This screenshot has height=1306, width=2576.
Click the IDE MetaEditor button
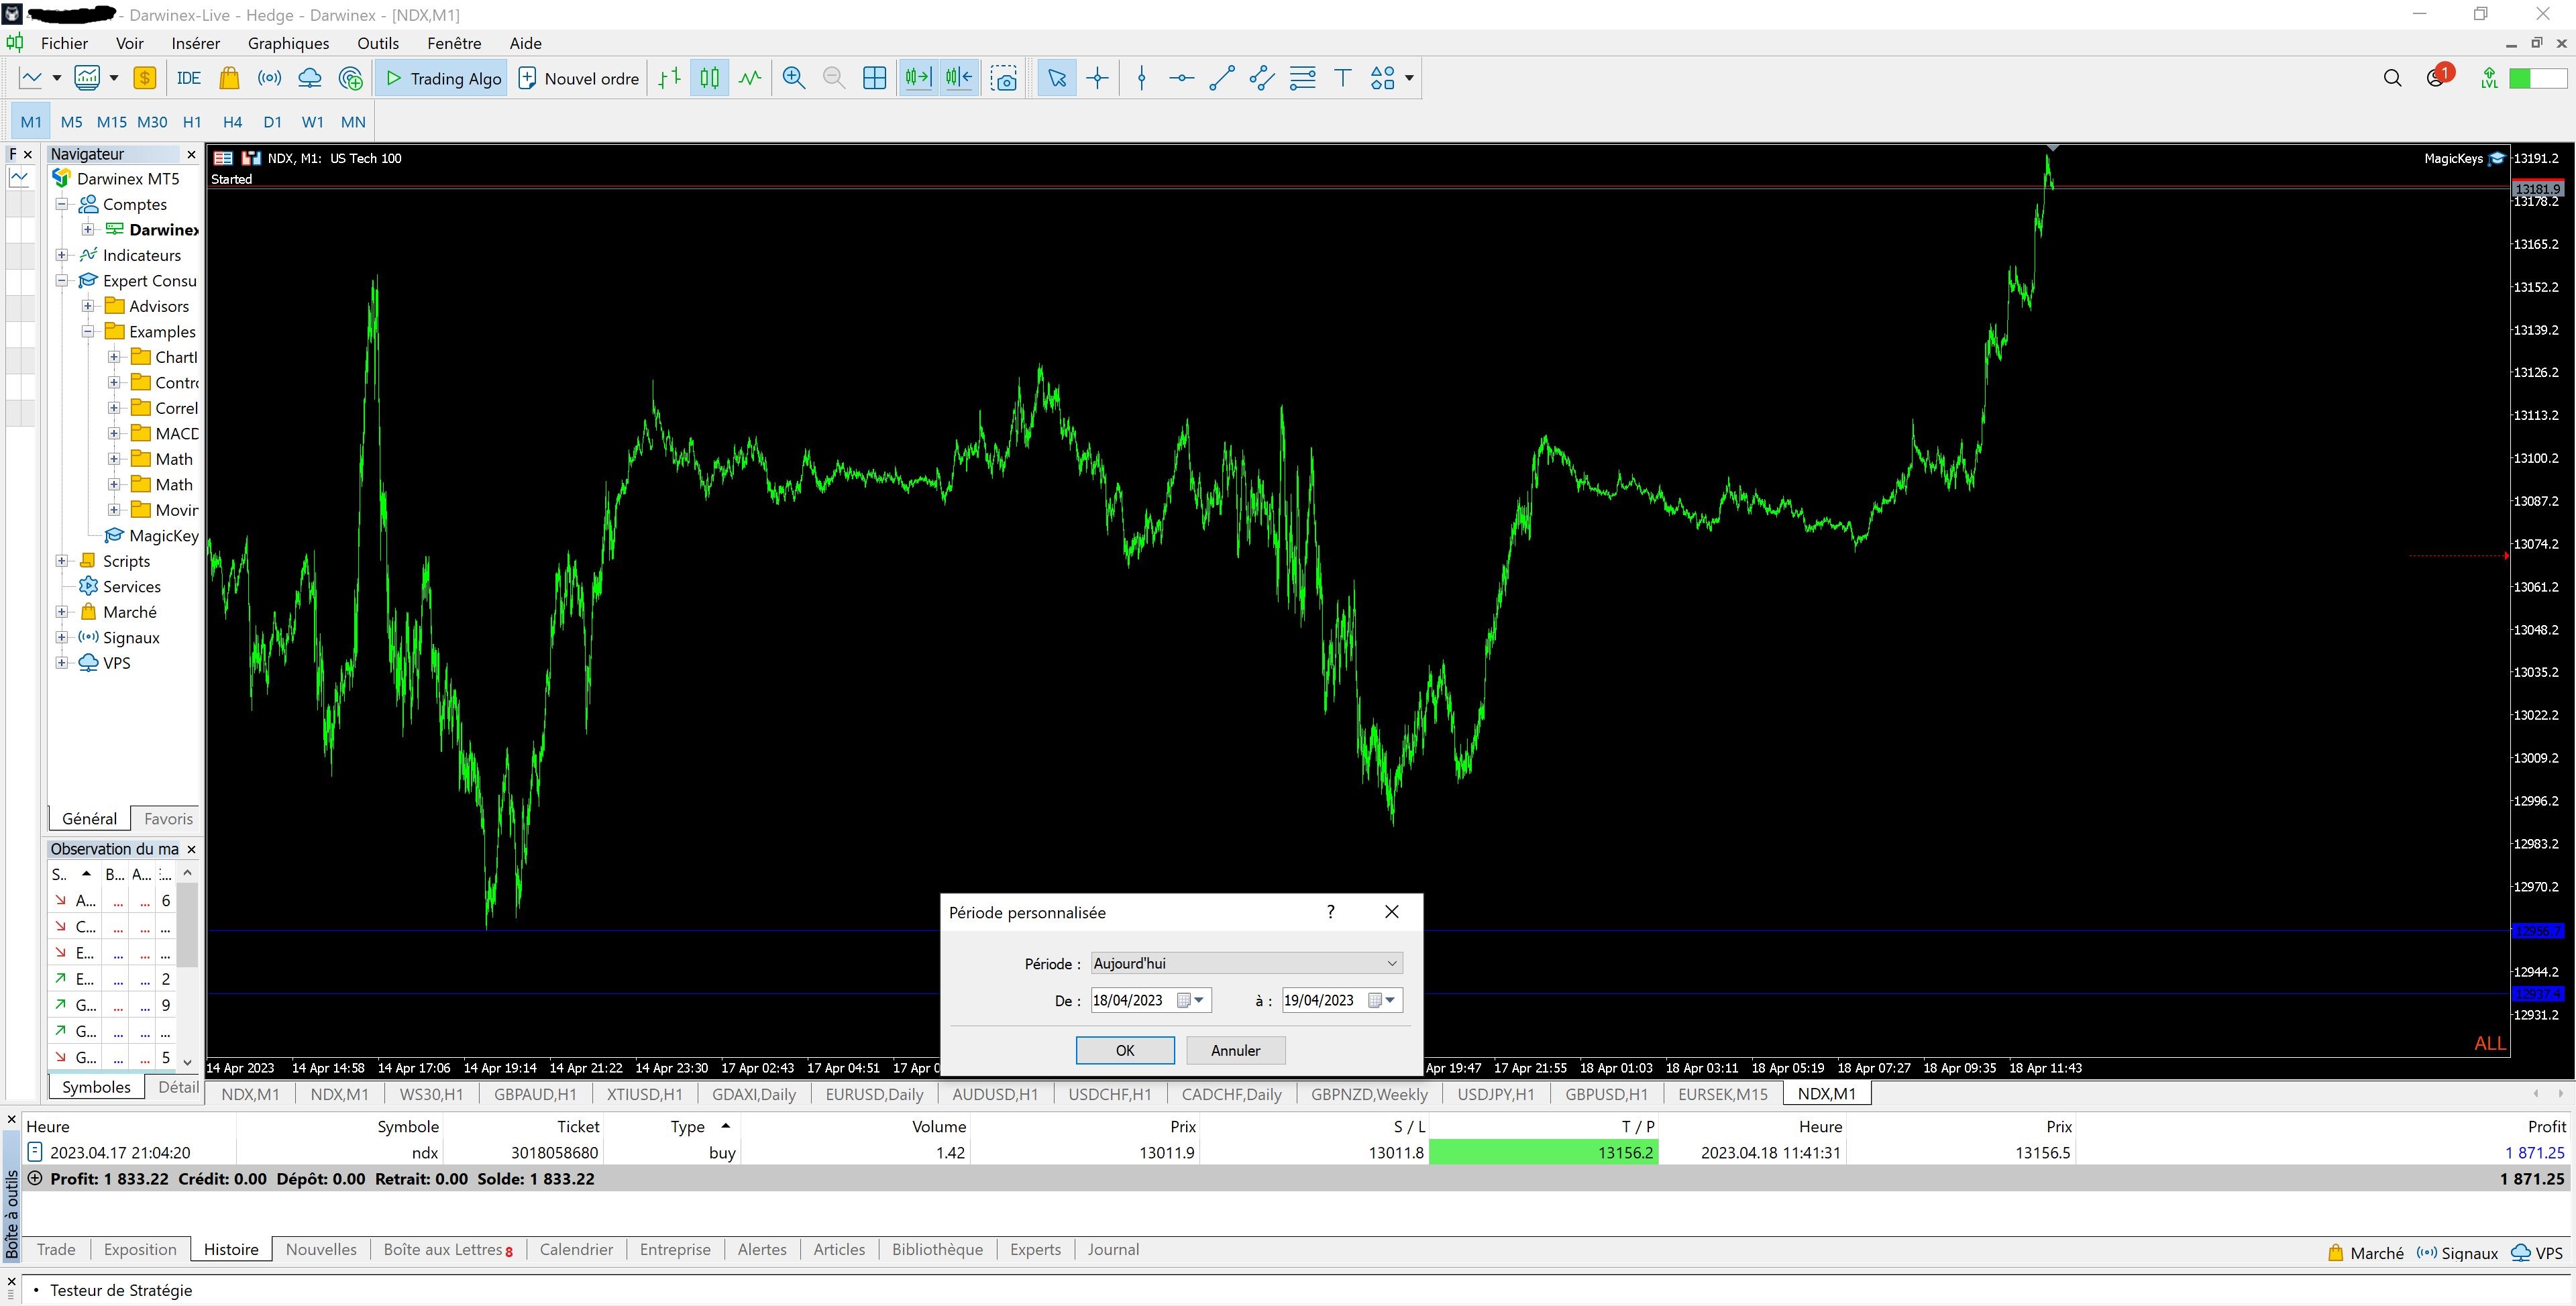(188, 78)
